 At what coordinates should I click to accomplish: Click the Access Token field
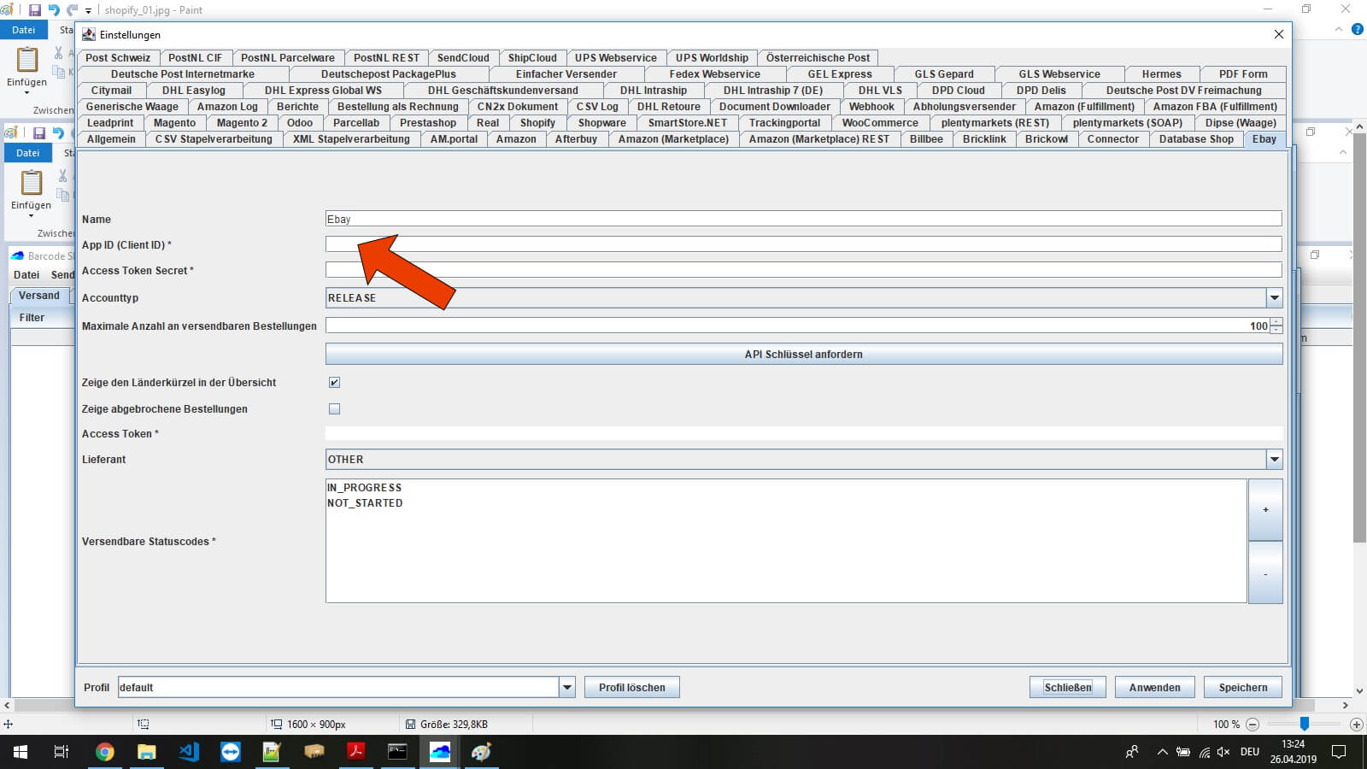803,433
